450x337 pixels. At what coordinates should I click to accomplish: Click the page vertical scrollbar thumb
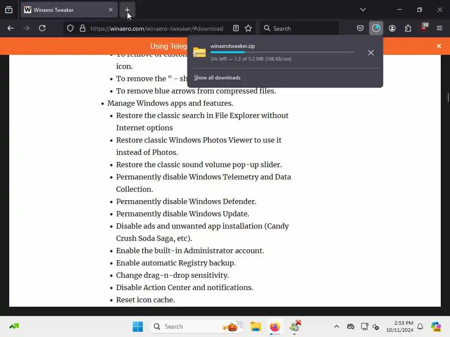448,97
